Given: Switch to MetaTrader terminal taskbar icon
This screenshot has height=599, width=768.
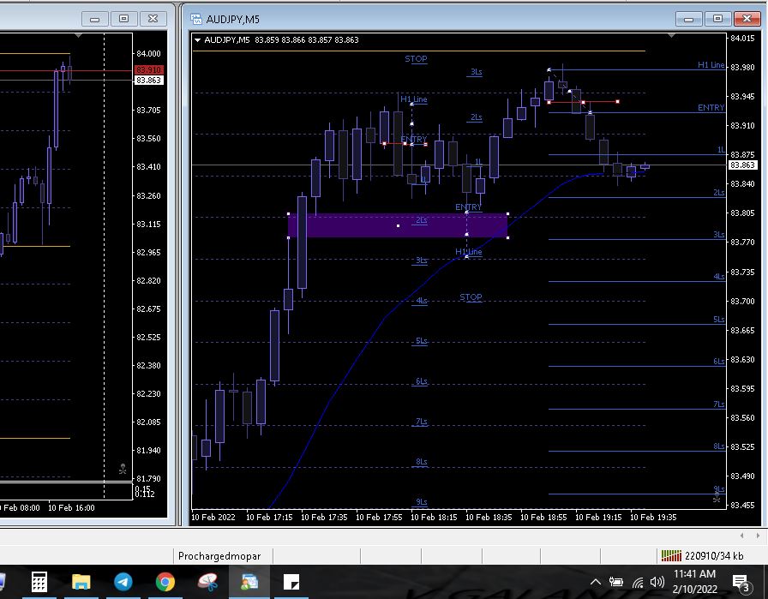Looking at the screenshot, I should click(x=249, y=582).
